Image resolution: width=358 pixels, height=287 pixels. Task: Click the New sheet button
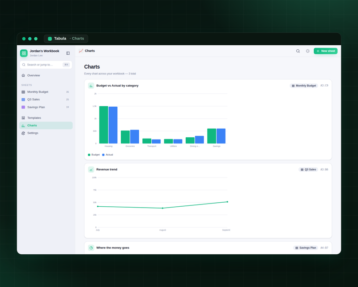click(x=325, y=51)
